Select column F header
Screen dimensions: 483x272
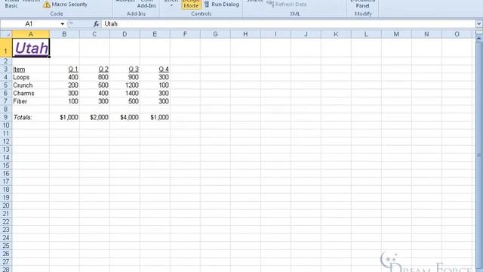coord(185,34)
